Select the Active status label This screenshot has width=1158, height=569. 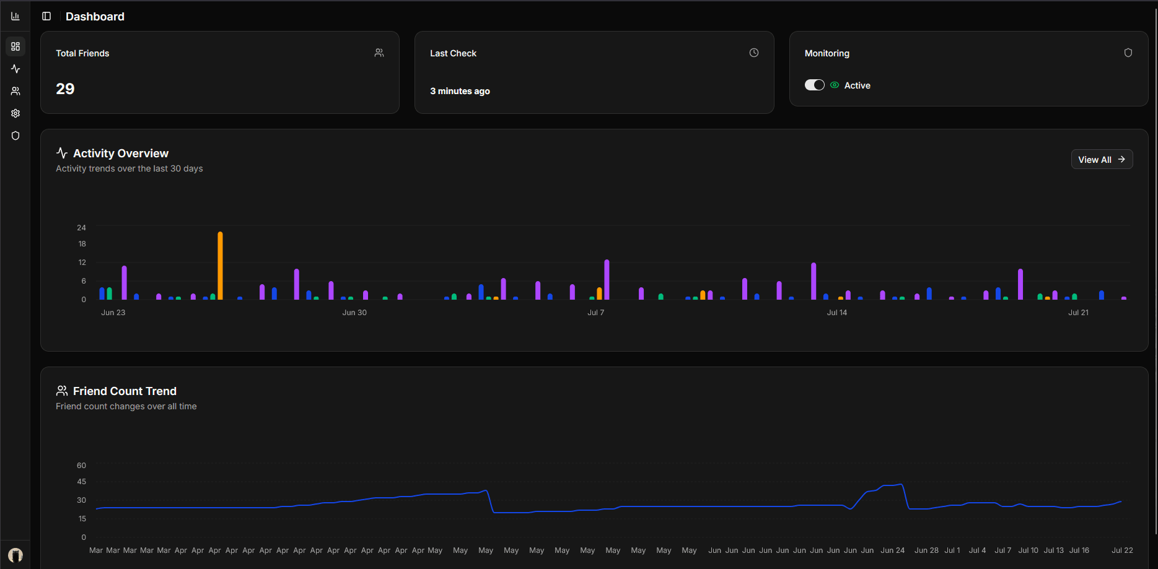tap(858, 85)
